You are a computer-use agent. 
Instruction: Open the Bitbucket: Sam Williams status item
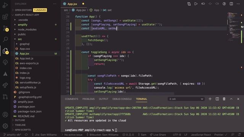pyautogui.click(x=103, y=135)
